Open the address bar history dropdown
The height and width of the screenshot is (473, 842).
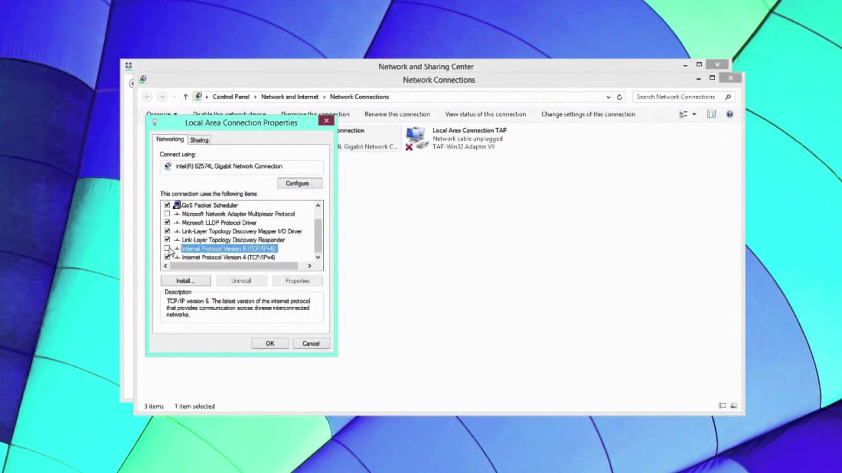point(608,97)
